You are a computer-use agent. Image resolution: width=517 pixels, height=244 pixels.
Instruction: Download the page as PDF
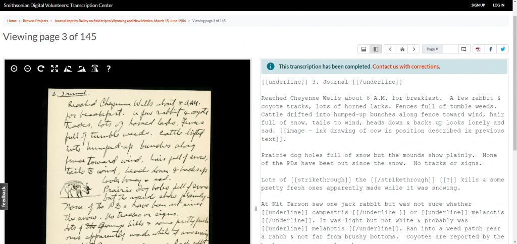(x=479, y=49)
